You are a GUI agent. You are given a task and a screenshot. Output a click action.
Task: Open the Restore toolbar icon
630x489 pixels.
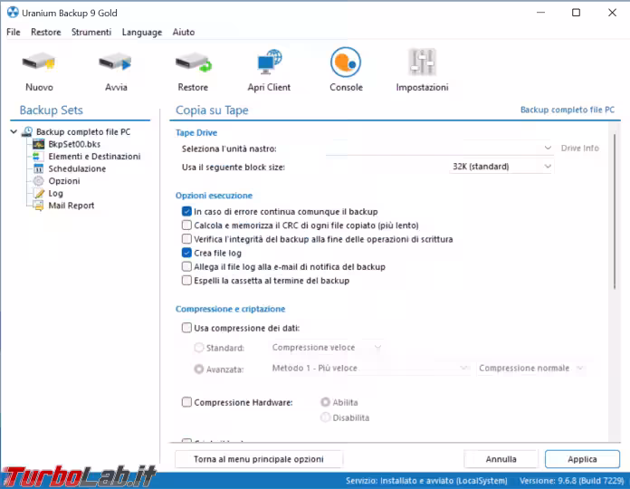point(194,62)
